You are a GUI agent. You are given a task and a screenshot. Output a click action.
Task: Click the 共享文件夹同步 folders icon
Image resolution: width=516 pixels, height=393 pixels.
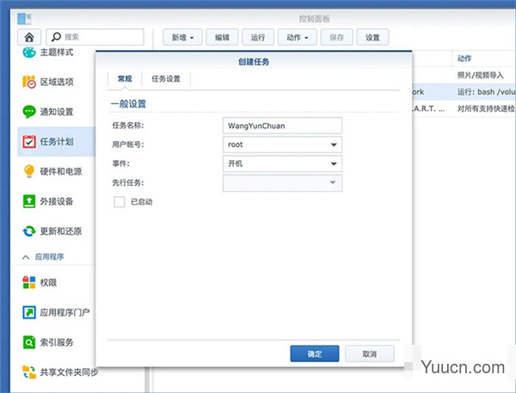pyautogui.click(x=29, y=372)
